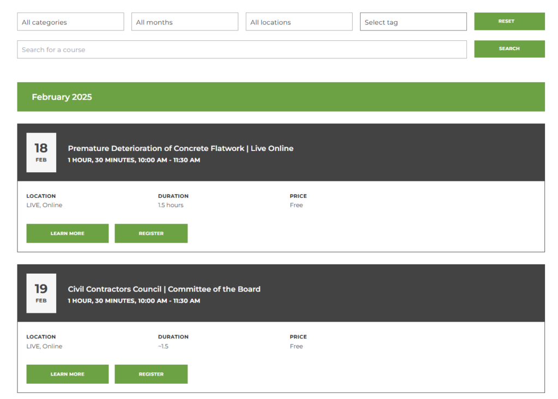Focus the Search for a course field

[x=242, y=50]
